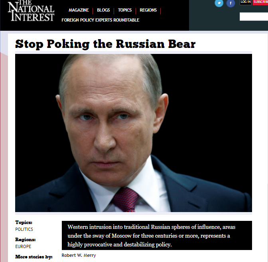The width and height of the screenshot is (268, 262).
Task: Click the 'Regions:' sidebar heading
Action: pyautogui.click(x=26, y=240)
